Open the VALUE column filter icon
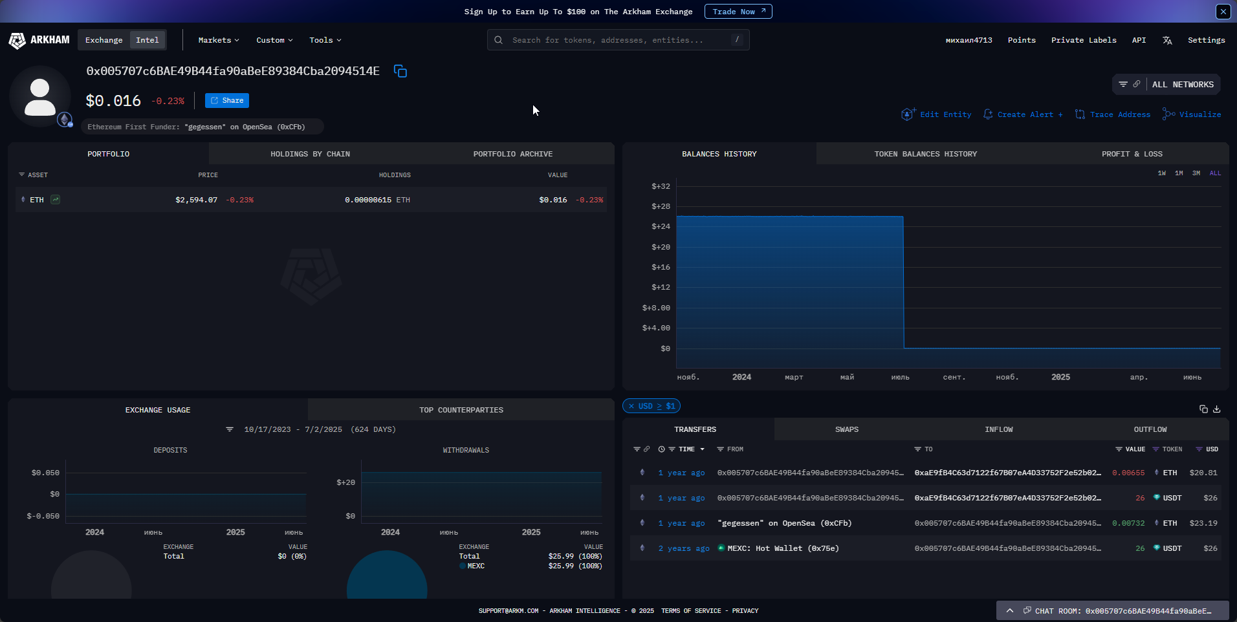 (x=1119, y=449)
